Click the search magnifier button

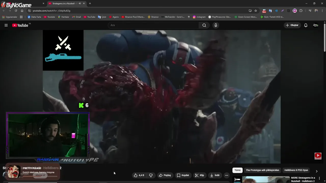click(204, 25)
